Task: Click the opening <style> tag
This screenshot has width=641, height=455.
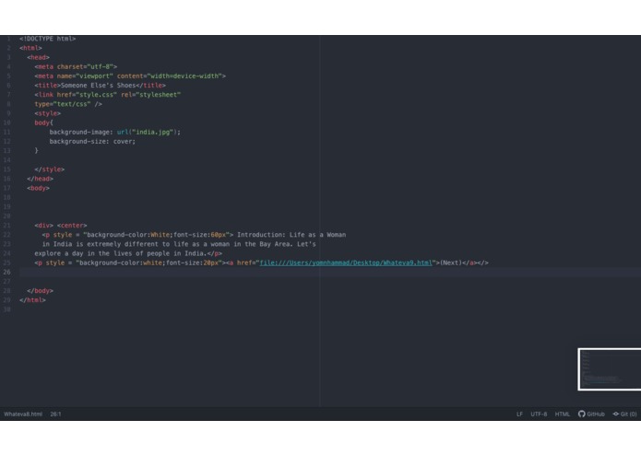Action: (x=47, y=113)
